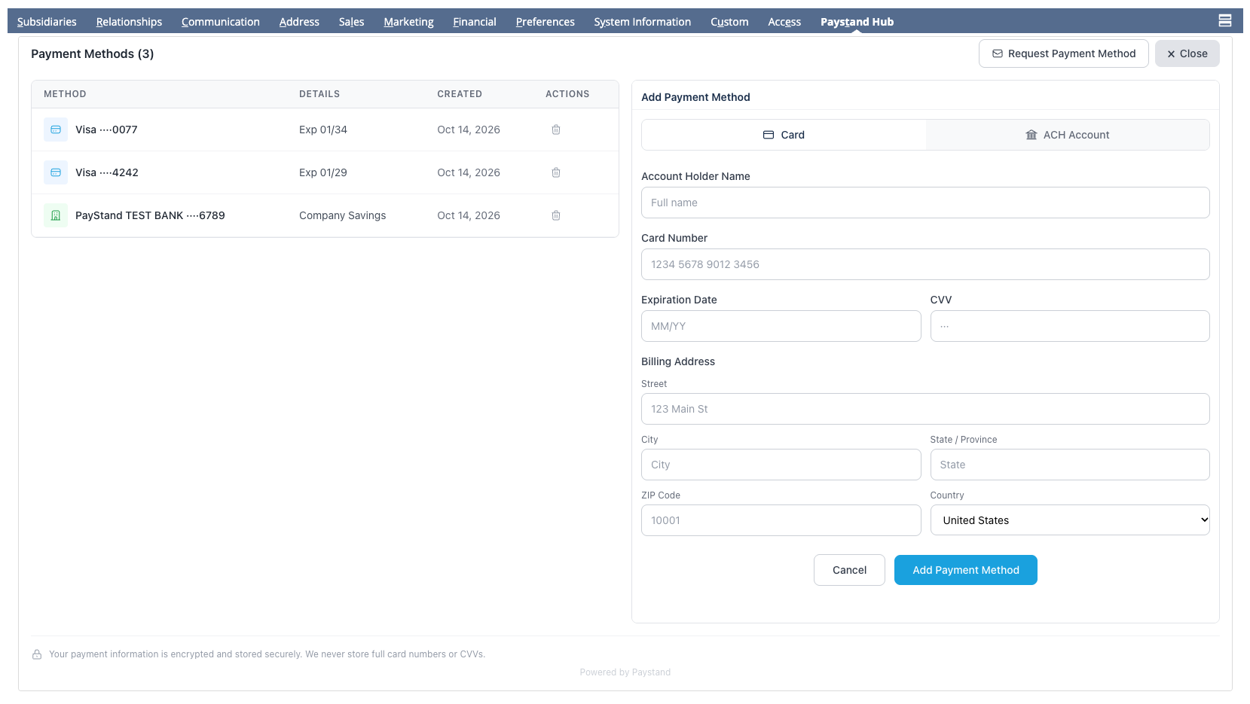Image resolution: width=1250 pixels, height=704 pixels.
Task: Focus the Account Holder Name field
Action: [925, 203]
